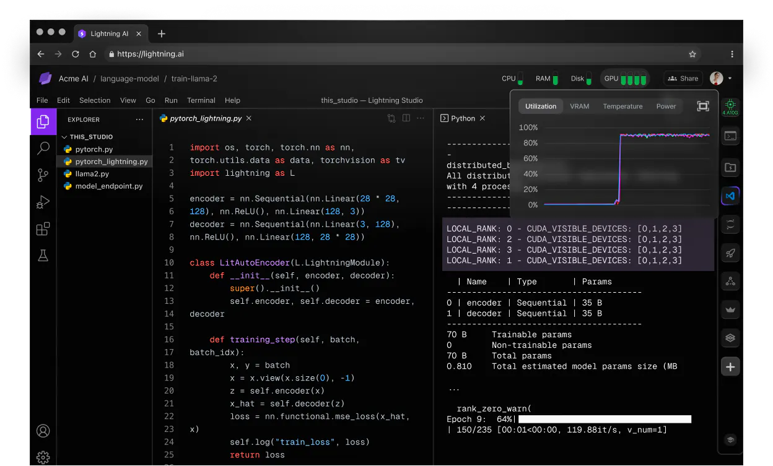Reload the page in browser
Image resolution: width=773 pixels, height=466 pixels.
click(x=76, y=54)
